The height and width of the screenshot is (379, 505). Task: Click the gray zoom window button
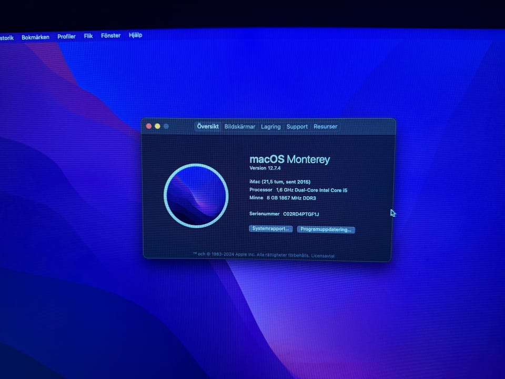tap(166, 126)
